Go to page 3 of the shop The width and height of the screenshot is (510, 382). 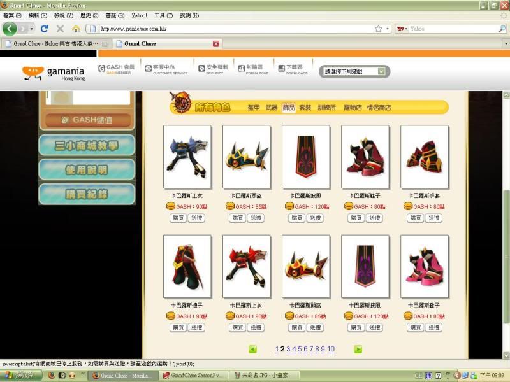coord(288,349)
